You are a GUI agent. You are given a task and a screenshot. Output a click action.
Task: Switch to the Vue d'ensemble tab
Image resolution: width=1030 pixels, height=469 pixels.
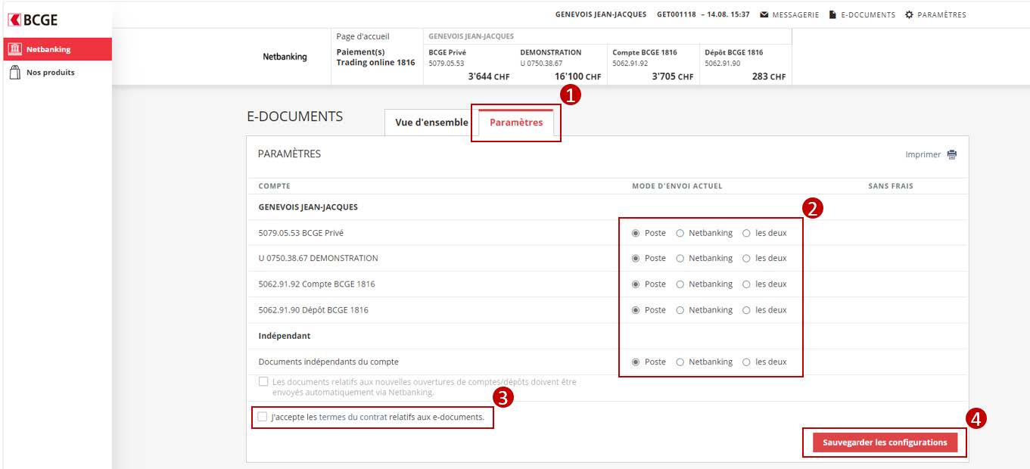(431, 123)
